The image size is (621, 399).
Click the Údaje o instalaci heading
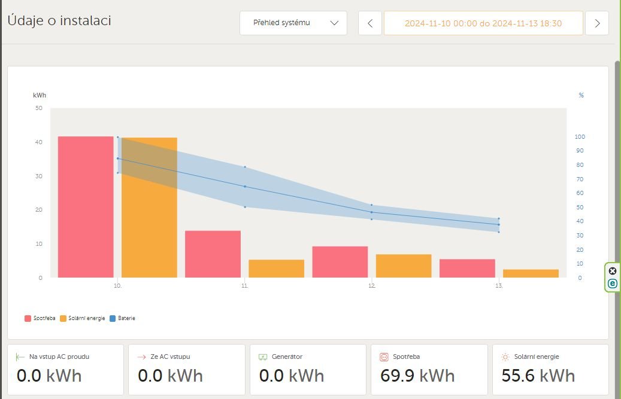point(59,20)
